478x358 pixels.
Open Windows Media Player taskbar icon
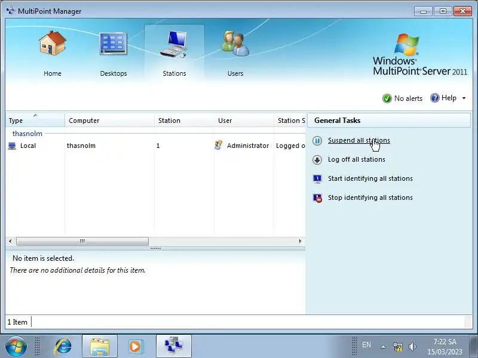pos(135,347)
